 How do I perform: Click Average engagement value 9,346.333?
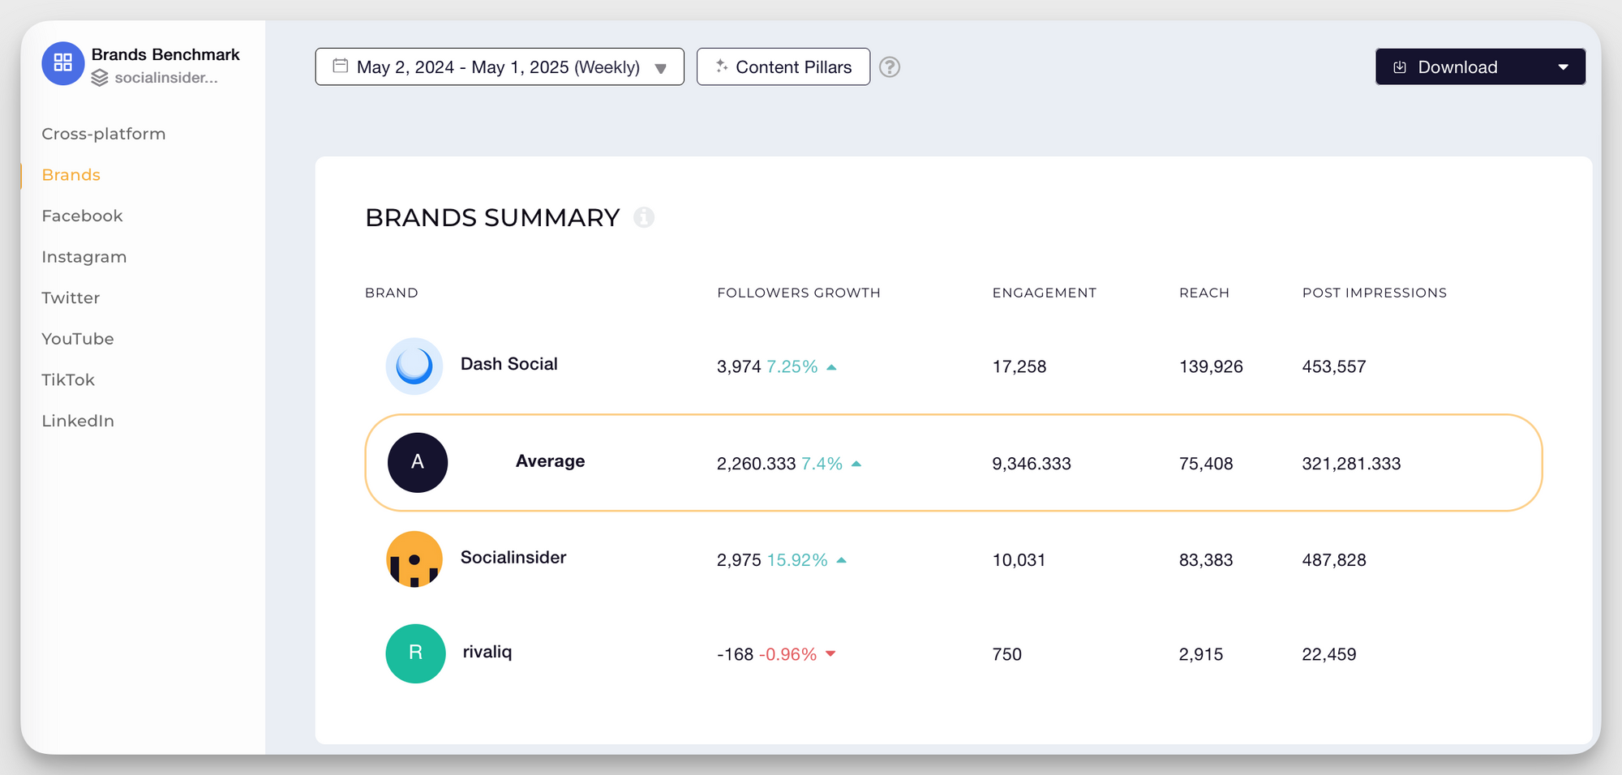click(x=1032, y=464)
